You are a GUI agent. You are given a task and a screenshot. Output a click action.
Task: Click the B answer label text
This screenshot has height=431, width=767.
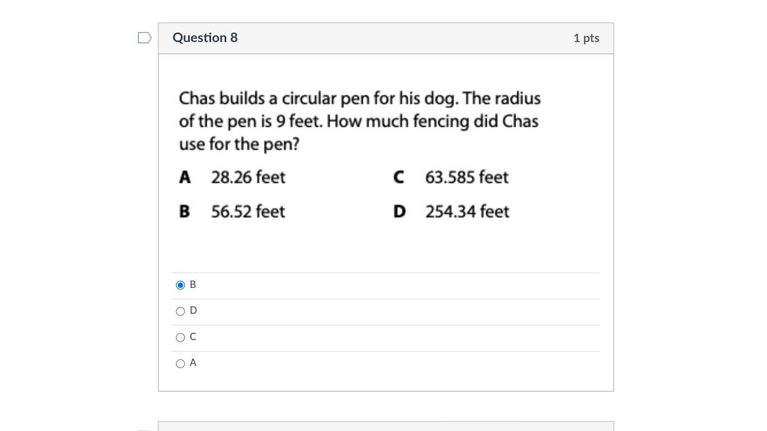[193, 285]
